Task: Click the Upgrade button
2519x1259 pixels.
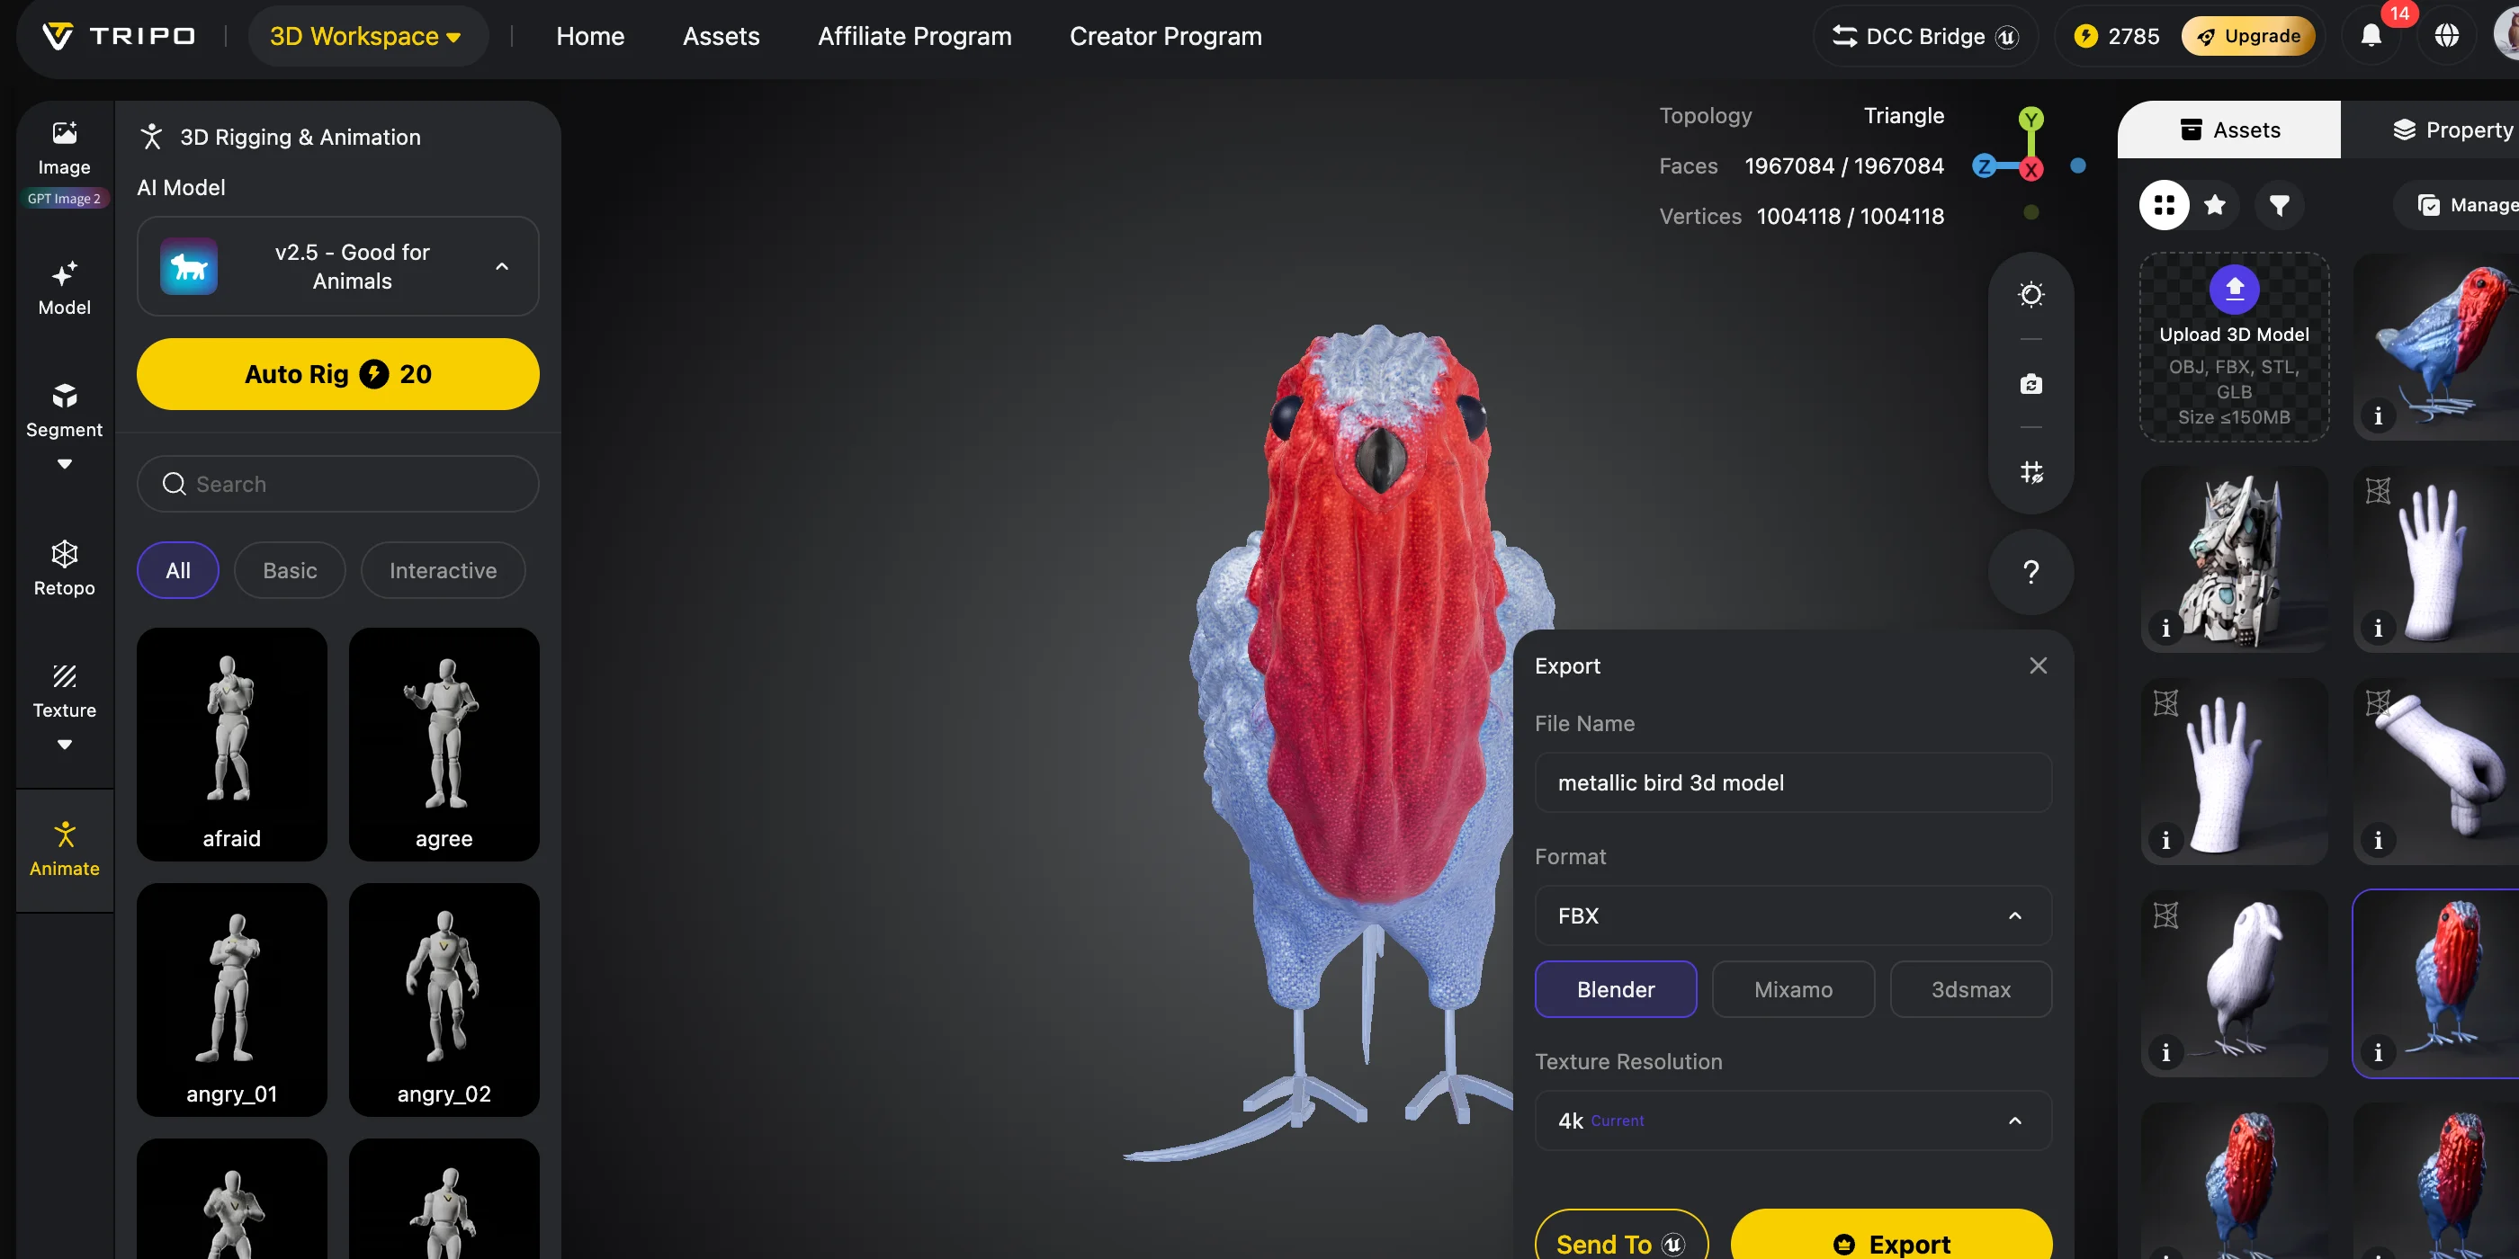Action: tap(2248, 36)
